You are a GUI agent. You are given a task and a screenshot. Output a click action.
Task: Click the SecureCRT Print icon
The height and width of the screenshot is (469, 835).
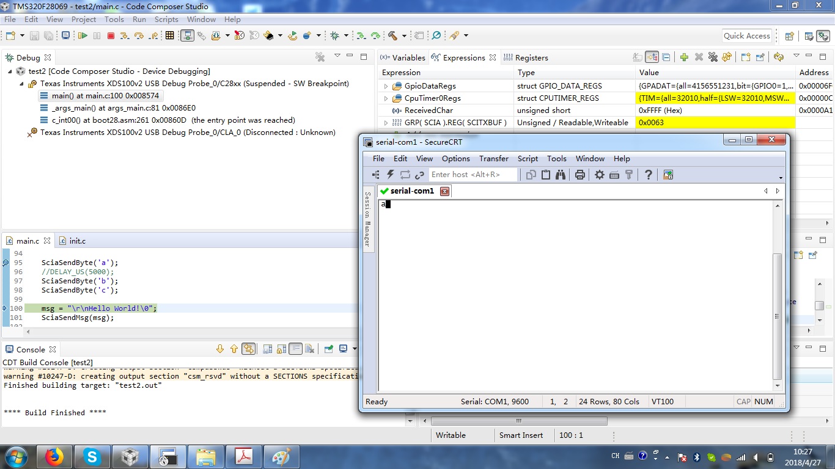pyautogui.click(x=580, y=175)
